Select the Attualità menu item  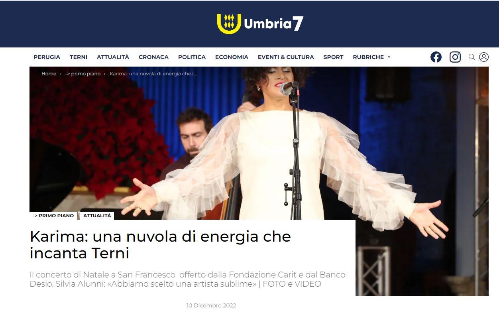point(113,57)
